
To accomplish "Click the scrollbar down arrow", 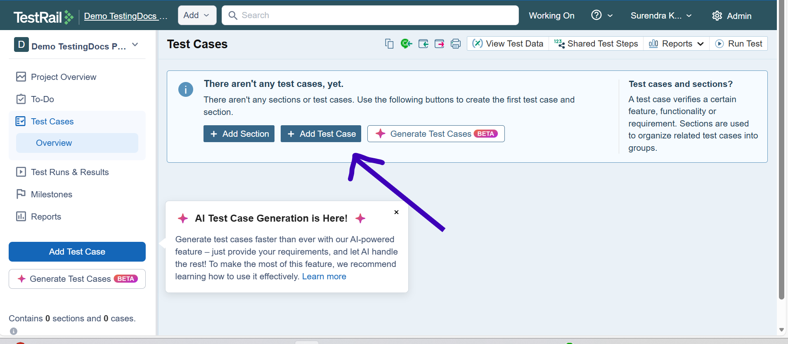I will [x=781, y=330].
